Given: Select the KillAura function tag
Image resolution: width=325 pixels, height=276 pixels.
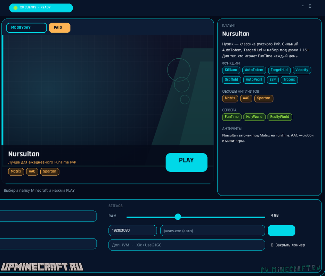Looking at the screenshot, I should coord(231,70).
